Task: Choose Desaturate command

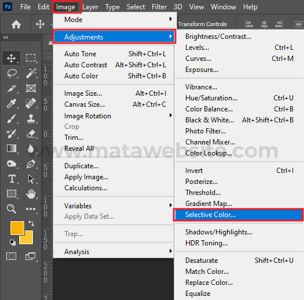Action: 239,261
